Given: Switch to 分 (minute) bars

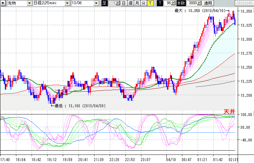Looking at the screenshot, I should [x=143, y=3].
